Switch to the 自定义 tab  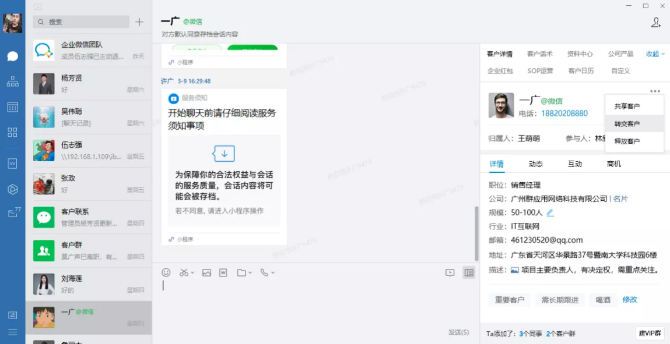(620, 71)
